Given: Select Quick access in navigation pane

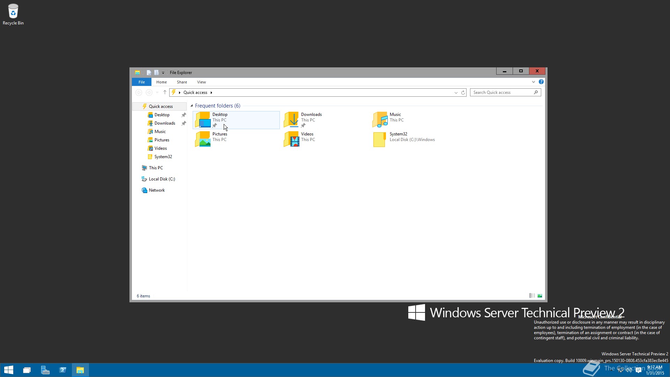Looking at the screenshot, I should point(159,106).
